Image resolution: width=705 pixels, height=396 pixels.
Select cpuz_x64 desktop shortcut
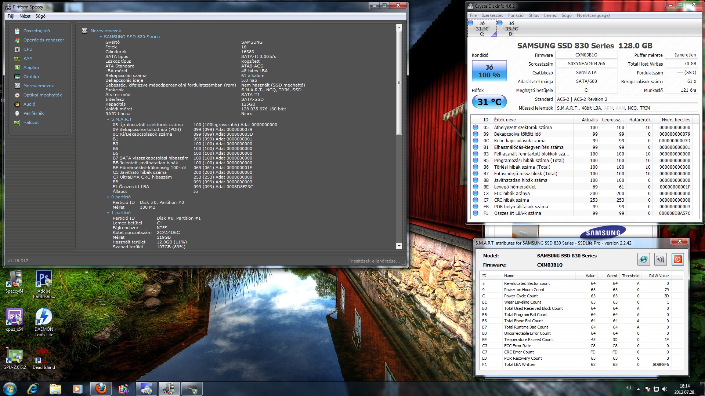(15, 320)
